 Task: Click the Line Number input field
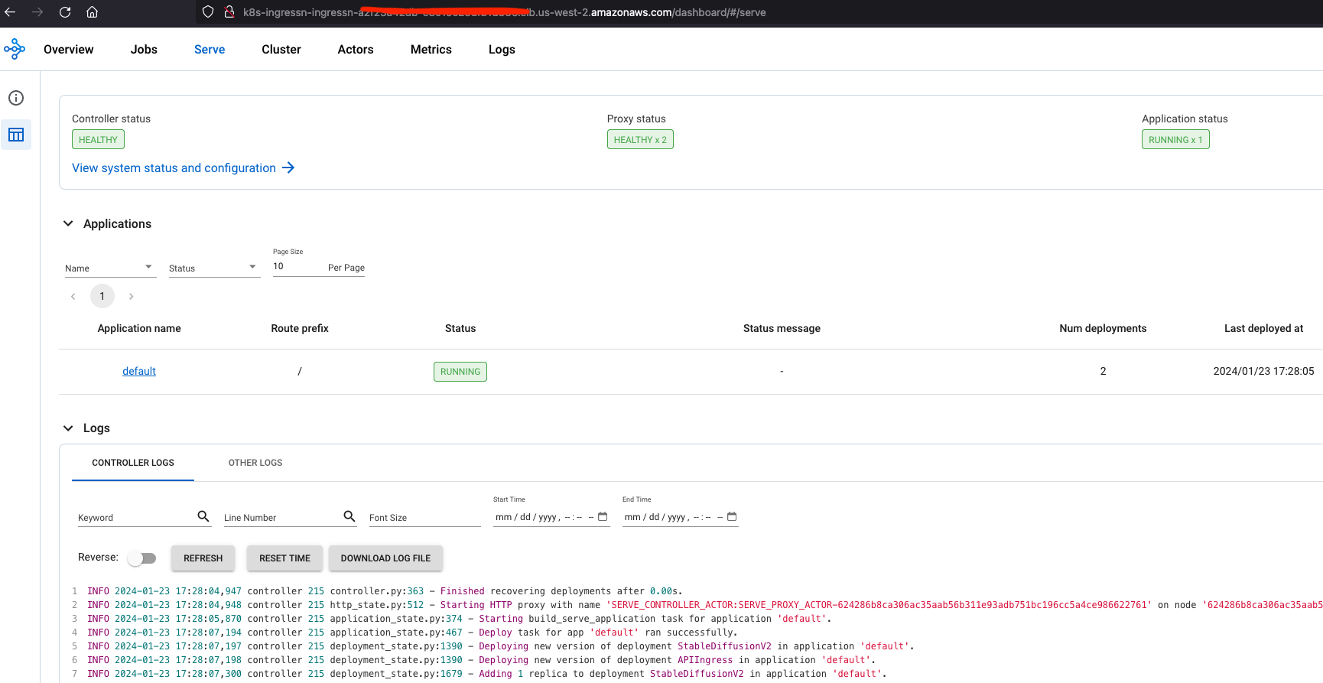tap(281, 517)
